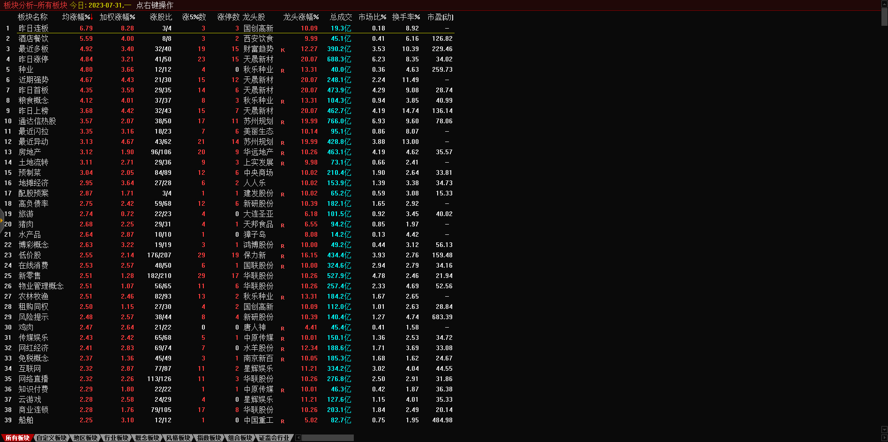Click the vertical scrollbar up arrow
The height and width of the screenshot is (442, 888).
tap(884, 4)
